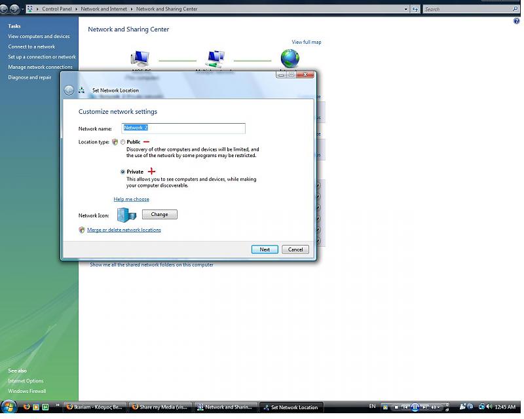
Task: Open Manage network connections task
Action: click(x=40, y=67)
